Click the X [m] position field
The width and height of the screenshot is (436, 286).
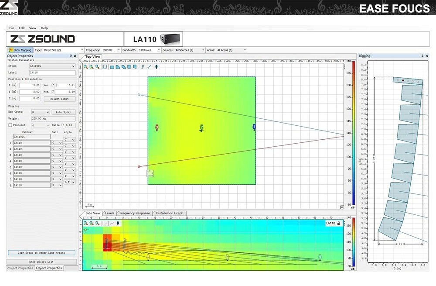tap(30, 85)
